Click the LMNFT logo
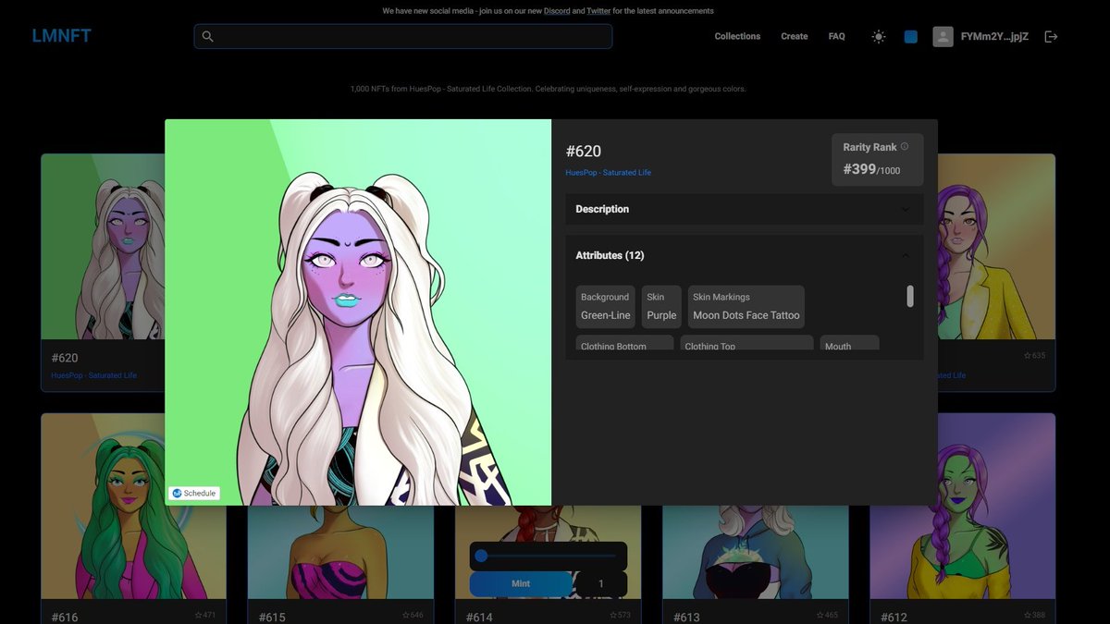The image size is (1110, 624). pyautogui.click(x=61, y=36)
